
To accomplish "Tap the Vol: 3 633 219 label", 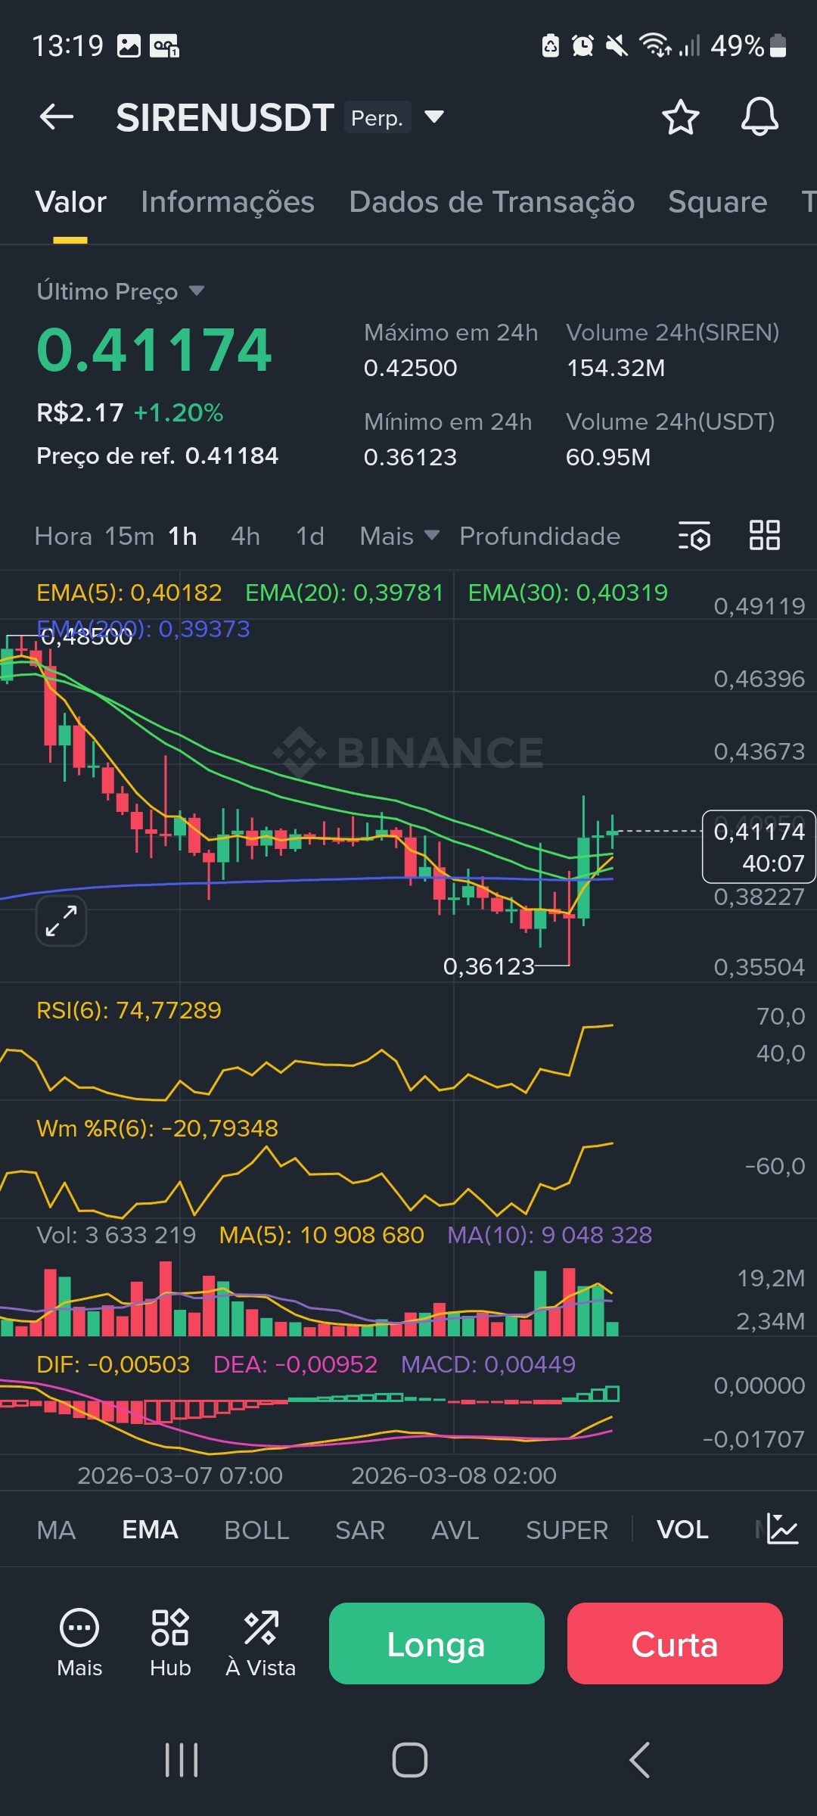I will pos(116,1235).
